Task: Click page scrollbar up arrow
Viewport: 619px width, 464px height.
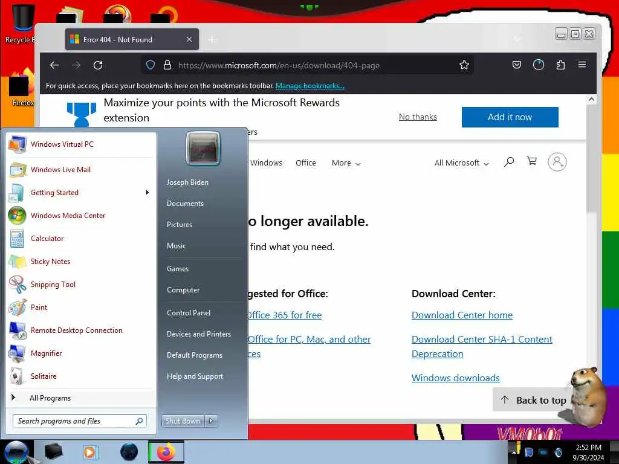Action: pos(591,100)
